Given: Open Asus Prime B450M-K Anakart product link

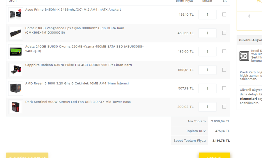Looking at the screenshot, I should pos(73,10).
